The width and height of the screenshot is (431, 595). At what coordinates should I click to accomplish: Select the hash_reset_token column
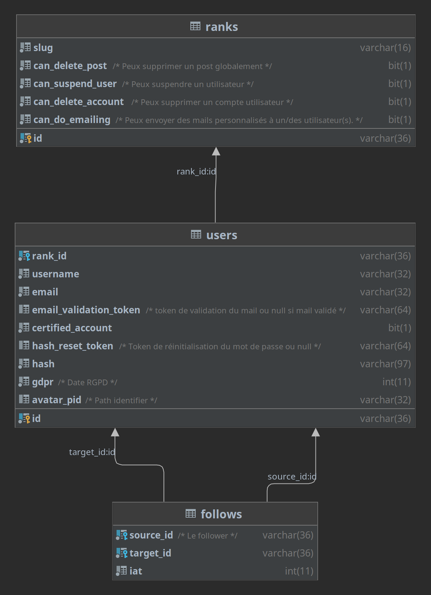[215, 346]
